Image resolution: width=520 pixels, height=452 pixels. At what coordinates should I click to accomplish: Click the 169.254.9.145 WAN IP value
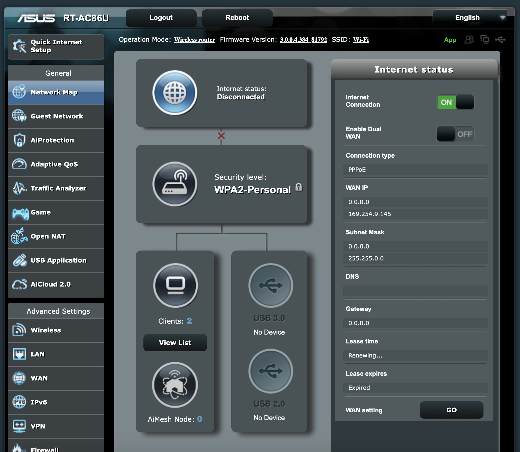tap(415, 214)
